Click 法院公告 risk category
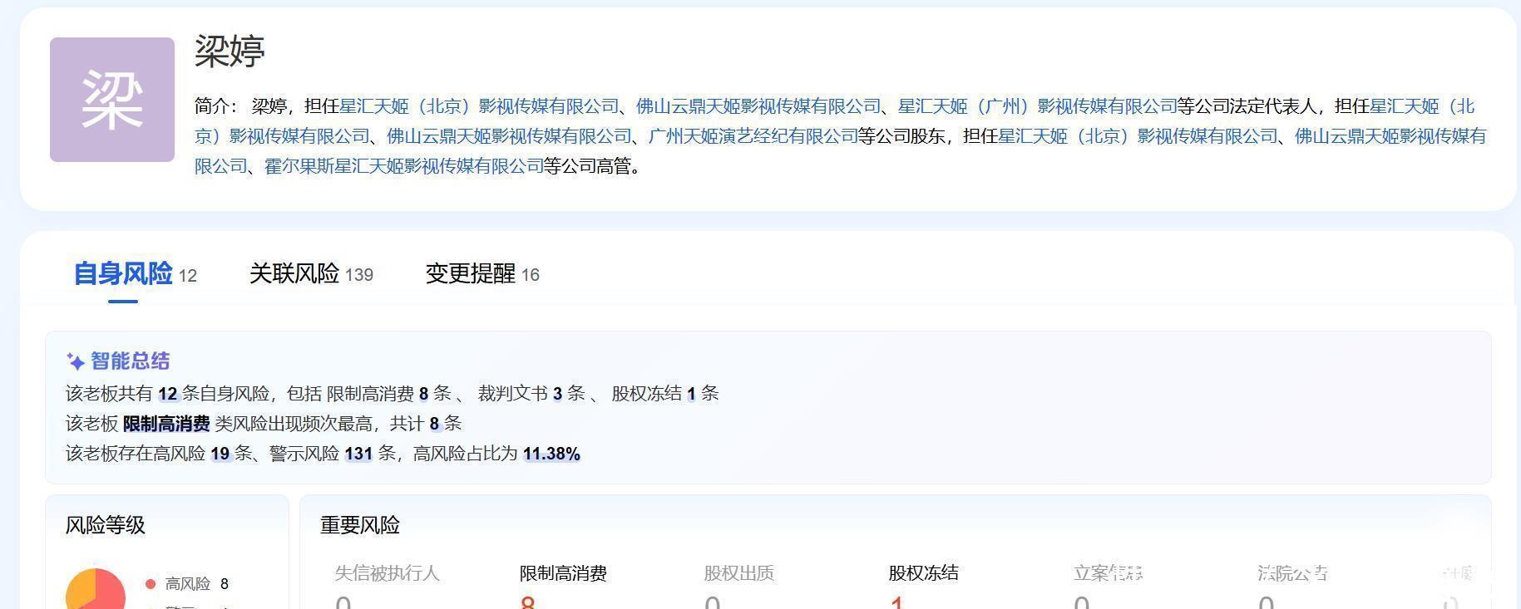 (1292, 573)
